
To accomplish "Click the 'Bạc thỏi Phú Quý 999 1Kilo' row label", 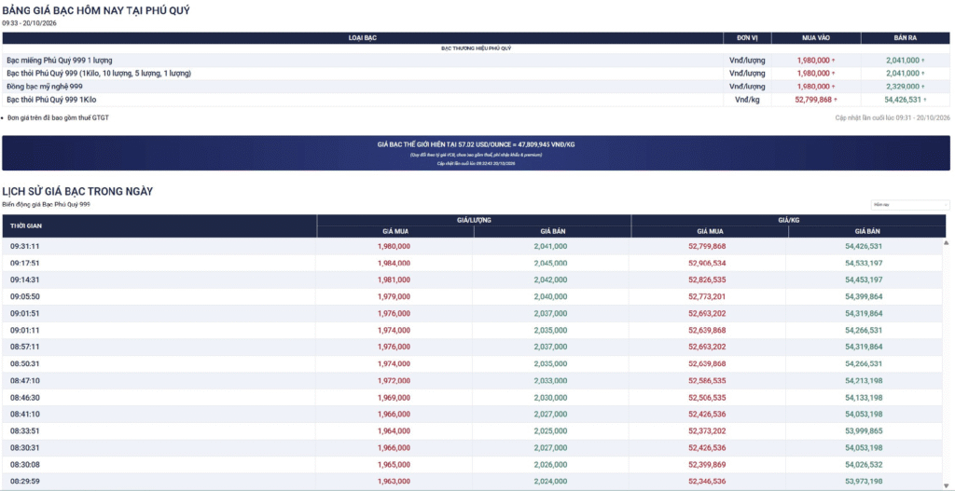I will click(51, 100).
